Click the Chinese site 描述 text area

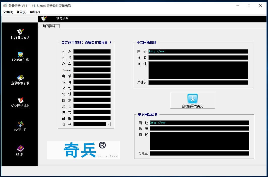(198, 70)
